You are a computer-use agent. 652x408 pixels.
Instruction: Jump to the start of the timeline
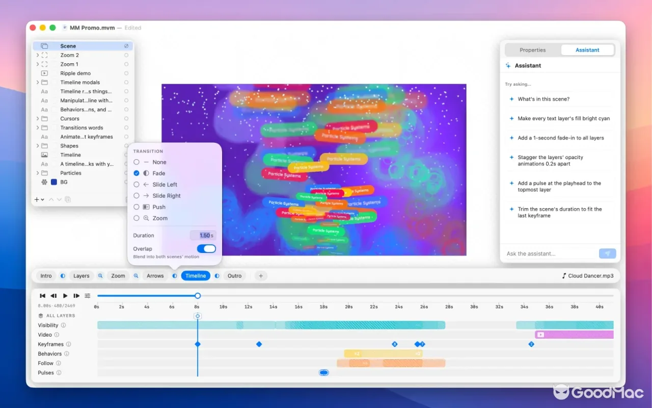pos(43,296)
